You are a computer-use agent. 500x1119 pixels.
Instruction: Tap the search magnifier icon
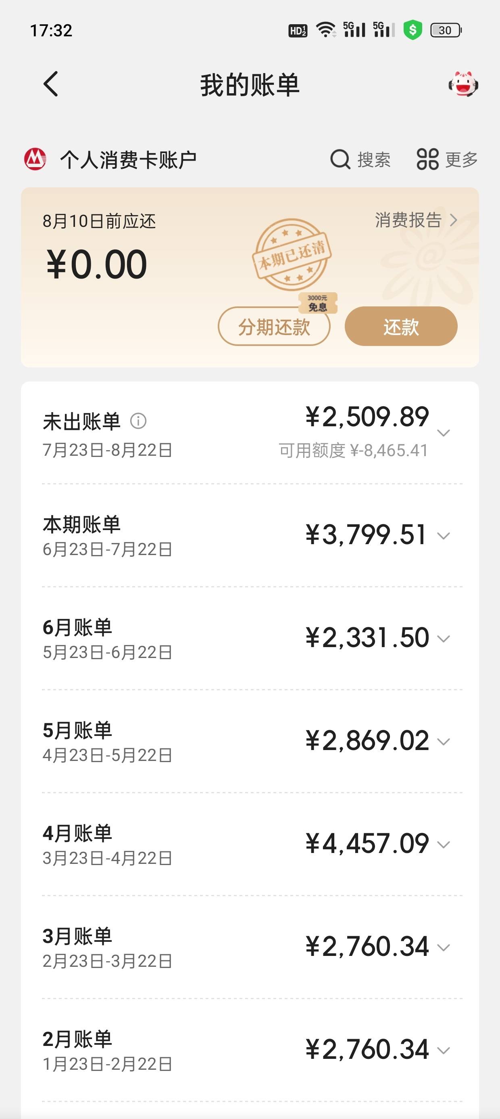tap(340, 159)
